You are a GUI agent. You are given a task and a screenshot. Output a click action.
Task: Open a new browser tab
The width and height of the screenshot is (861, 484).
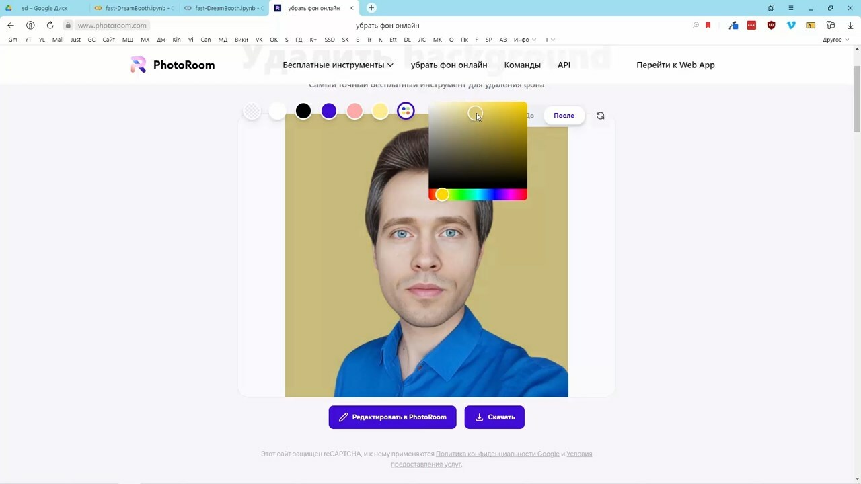(371, 8)
